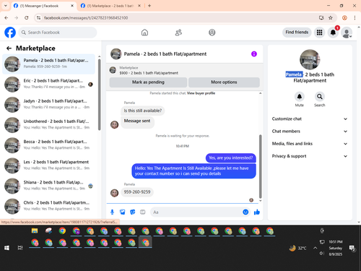Click More options button
The image size is (361, 271).
(224, 82)
